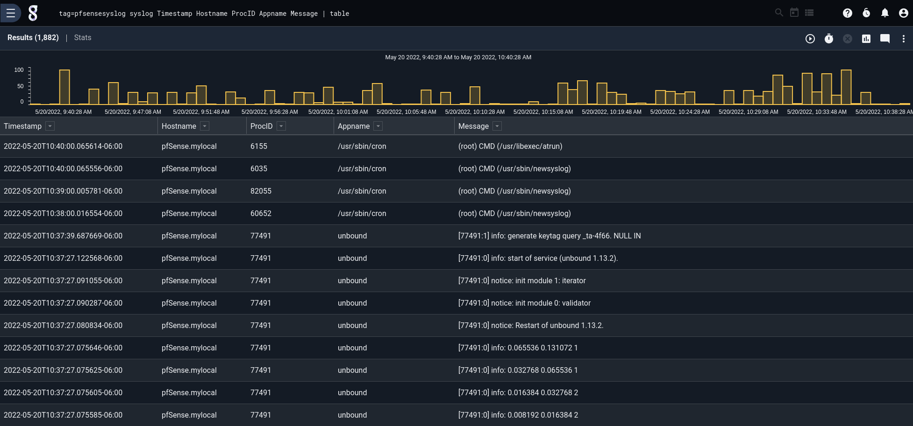Open the Hostname column dropdown

tap(205, 126)
